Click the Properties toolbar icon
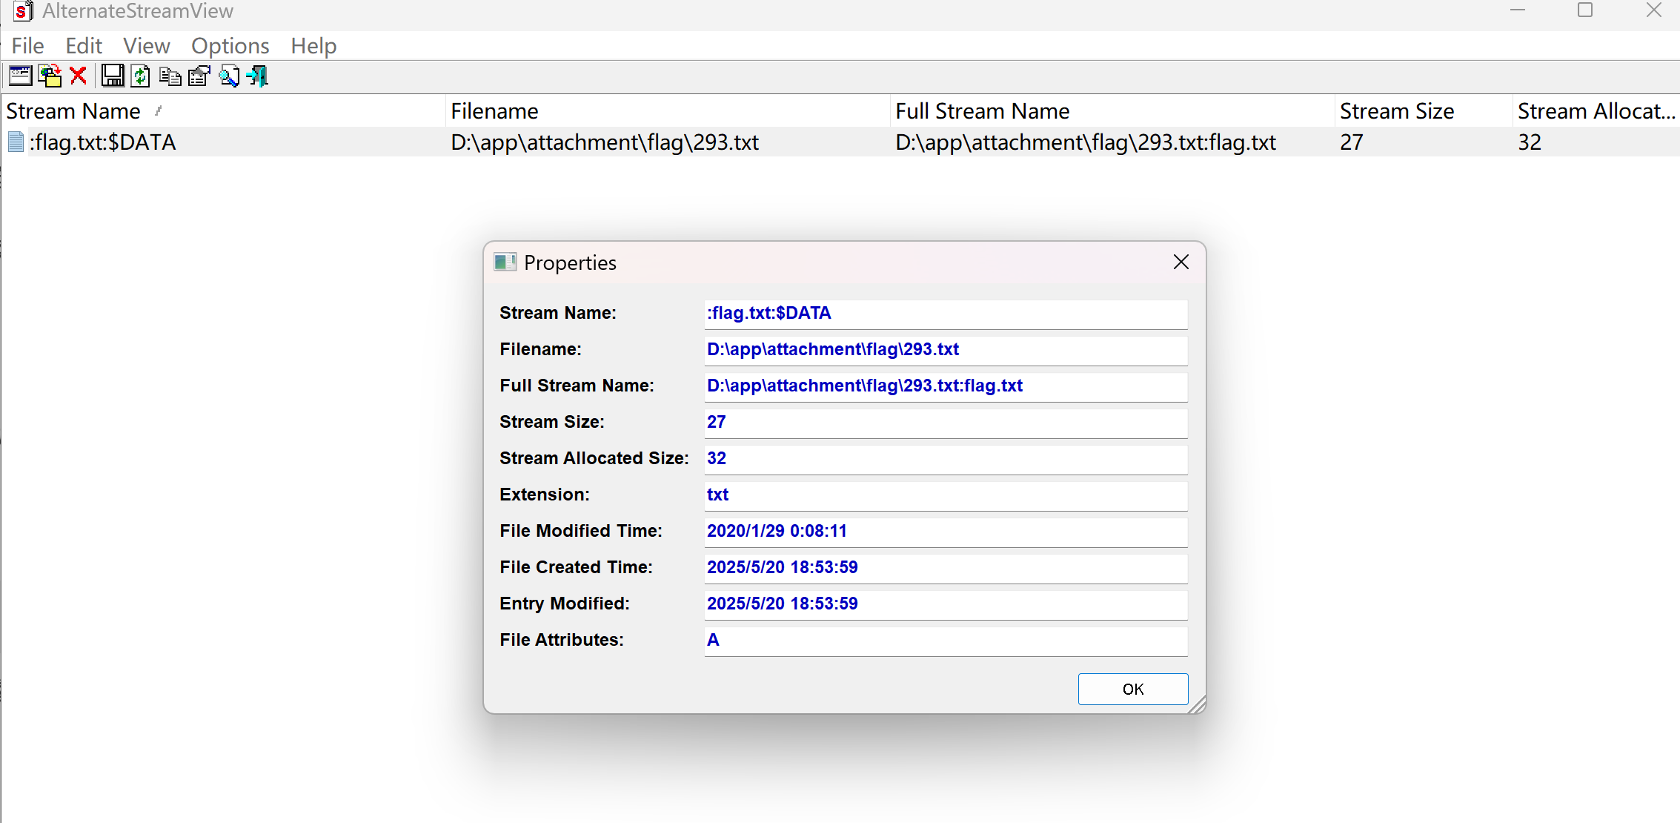 [199, 76]
